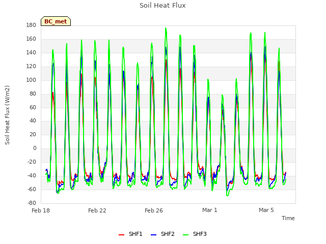
Task: Click the BC_met annotation badge
Action: 56,21
